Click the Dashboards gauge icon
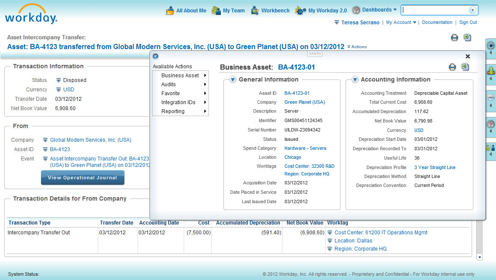Viewport: 496px width, 280px height. pyautogui.click(x=356, y=10)
